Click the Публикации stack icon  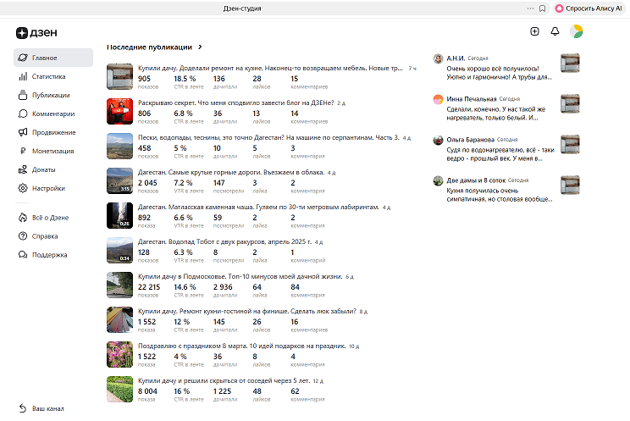[x=23, y=95]
